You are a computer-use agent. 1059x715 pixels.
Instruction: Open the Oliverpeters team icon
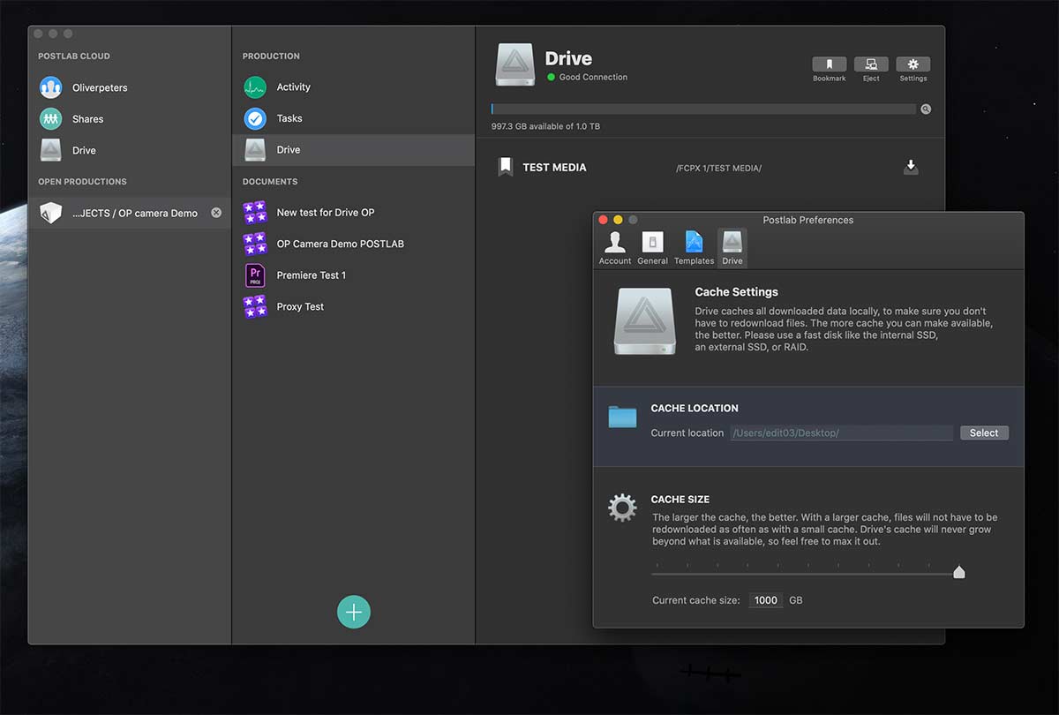(51, 87)
